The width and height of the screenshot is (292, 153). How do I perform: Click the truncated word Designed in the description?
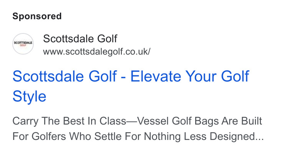pos(233,136)
